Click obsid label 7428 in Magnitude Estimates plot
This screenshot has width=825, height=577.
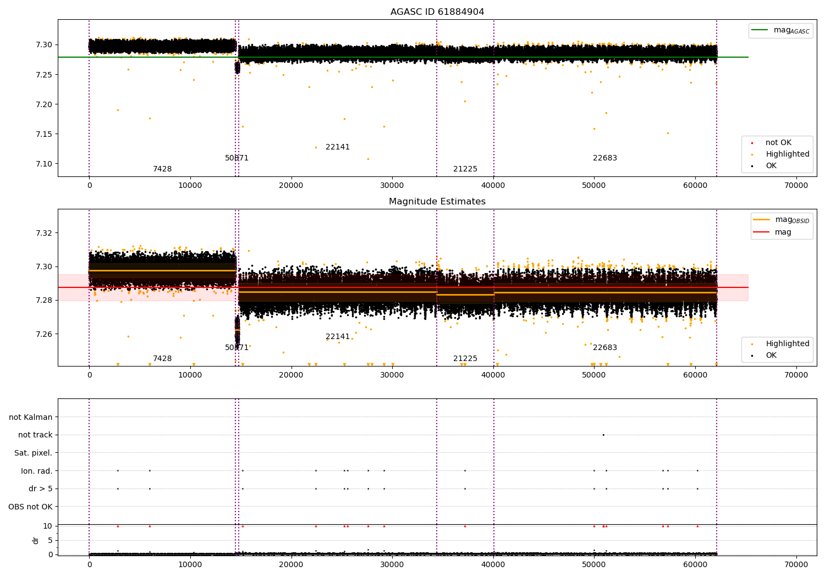162,359
